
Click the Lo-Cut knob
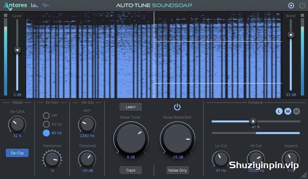coord(221,159)
